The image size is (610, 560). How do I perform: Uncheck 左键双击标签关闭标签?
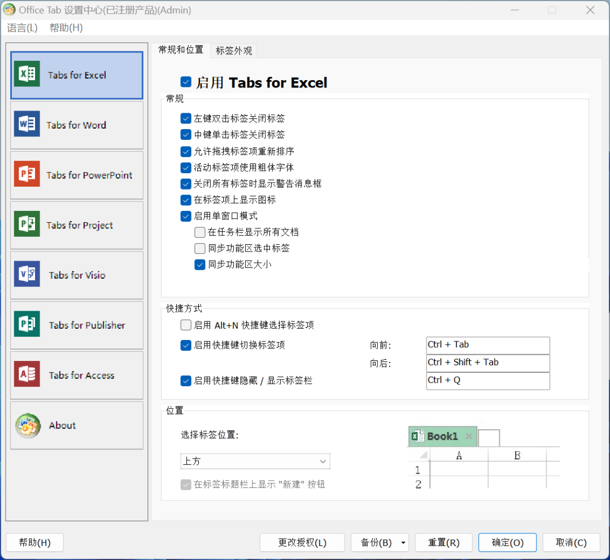tap(186, 118)
